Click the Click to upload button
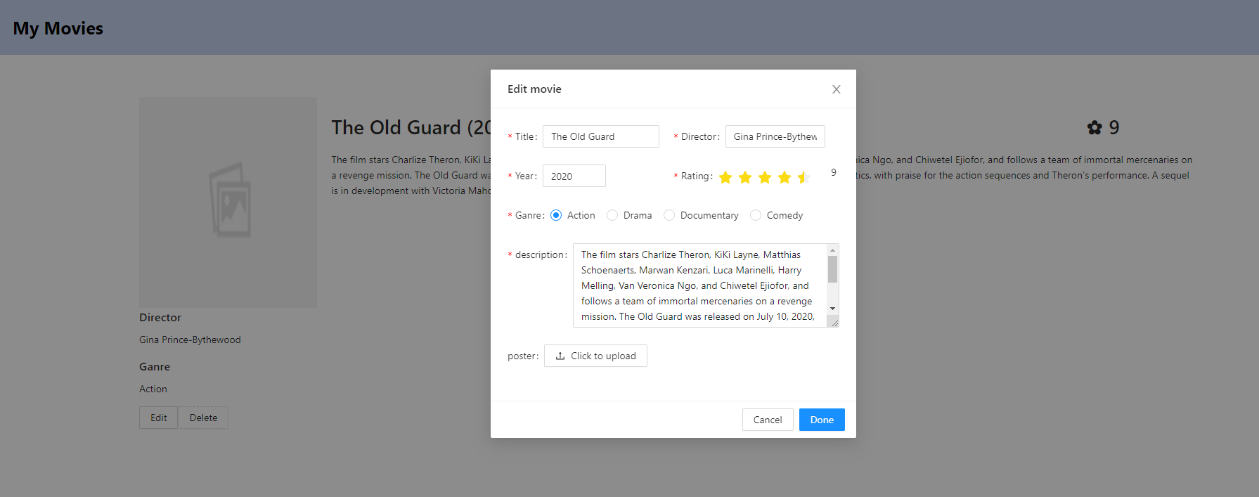1259x497 pixels. point(595,356)
